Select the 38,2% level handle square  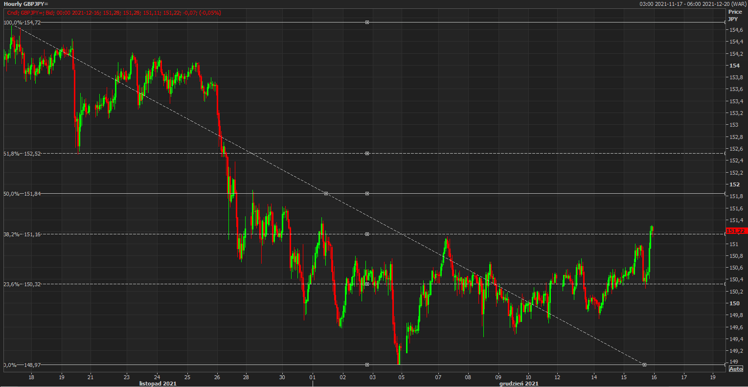[x=367, y=234]
